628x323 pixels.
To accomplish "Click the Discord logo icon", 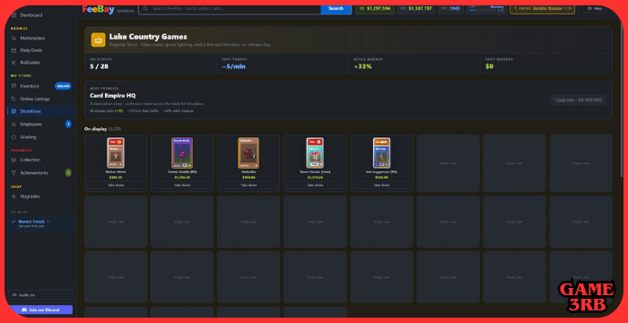I will pyautogui.click(x=24, y=310).
